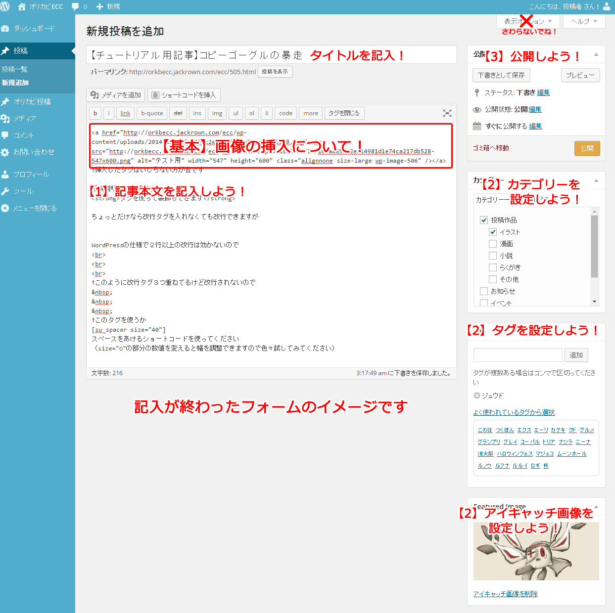This screenshot has width=615, height=613.
Task: Toggle the fullscreen editor icon
Action: tap(447, 113)
